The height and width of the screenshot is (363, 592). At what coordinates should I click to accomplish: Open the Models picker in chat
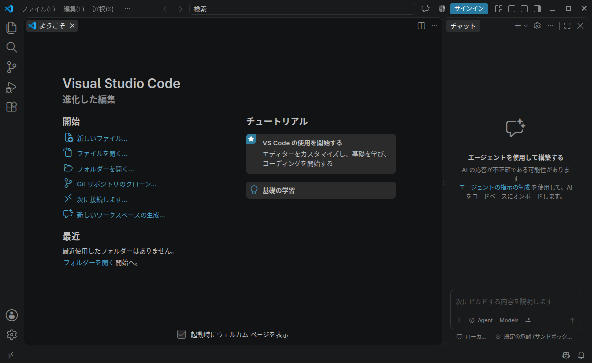(509, 320)
